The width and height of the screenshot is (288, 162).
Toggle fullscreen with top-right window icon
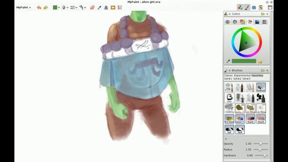coord(270,7)
